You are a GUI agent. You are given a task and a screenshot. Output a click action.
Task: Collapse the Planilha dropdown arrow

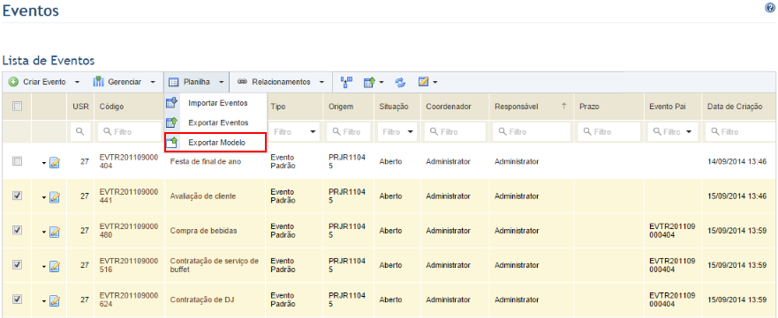pos(222,83)
